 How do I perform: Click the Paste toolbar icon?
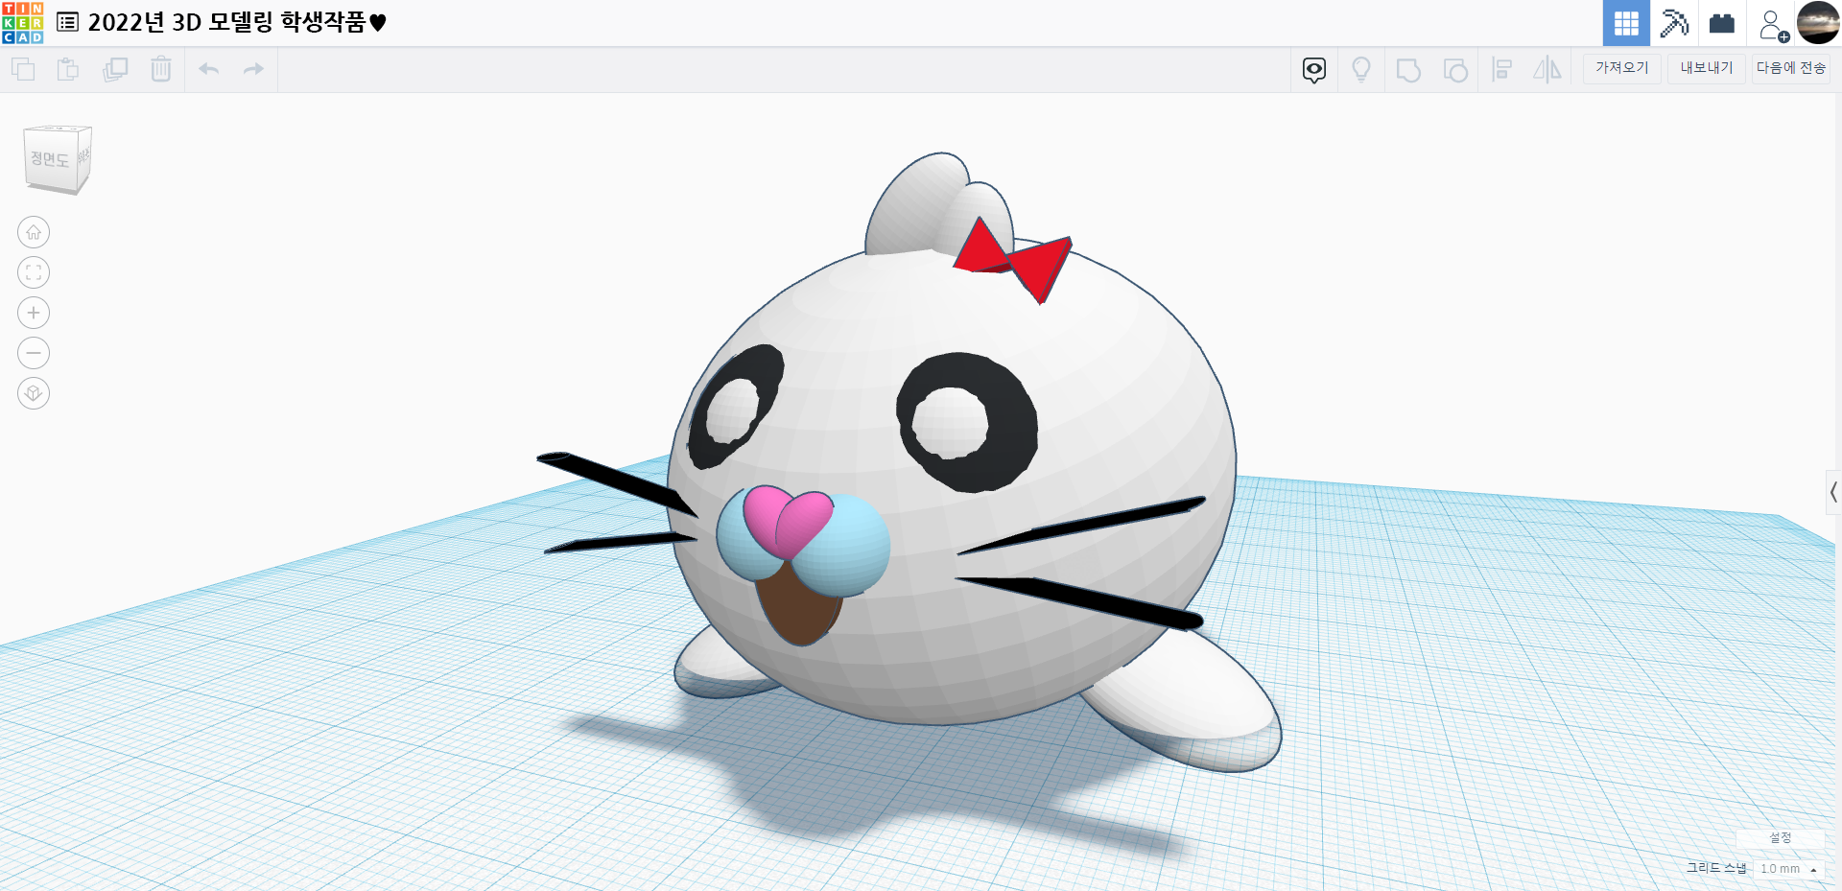[x=68, y=69]
